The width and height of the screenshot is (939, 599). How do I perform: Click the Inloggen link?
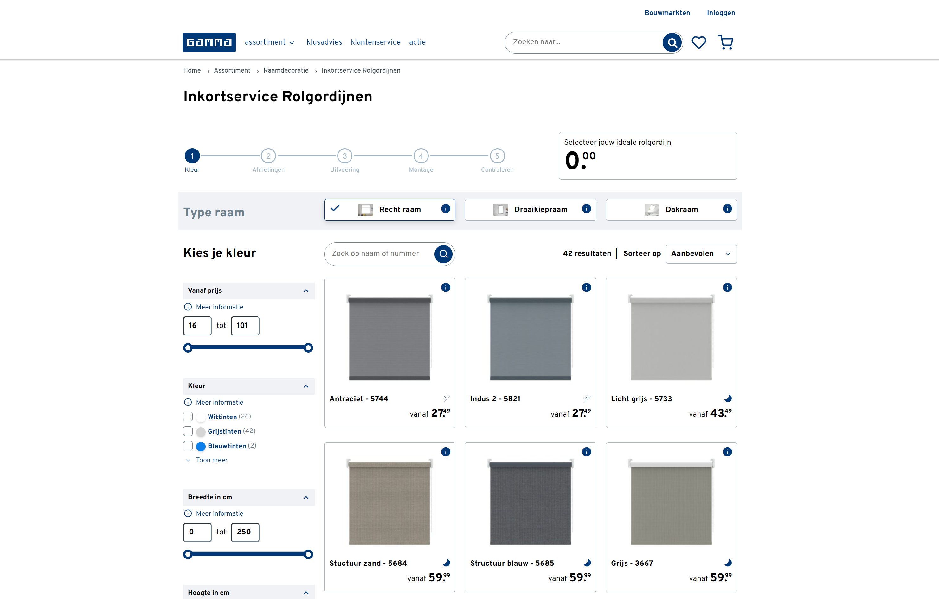point(721,13)
